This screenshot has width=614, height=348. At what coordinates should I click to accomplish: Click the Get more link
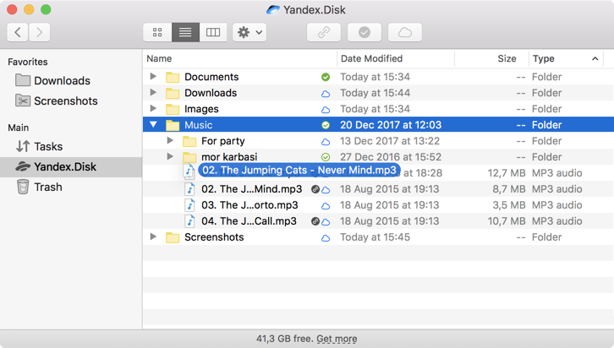point(337,339)
